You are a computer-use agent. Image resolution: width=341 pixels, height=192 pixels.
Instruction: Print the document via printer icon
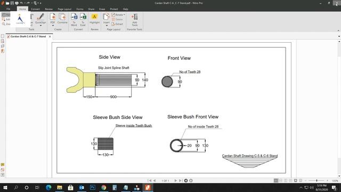click(x=17, y=3)
